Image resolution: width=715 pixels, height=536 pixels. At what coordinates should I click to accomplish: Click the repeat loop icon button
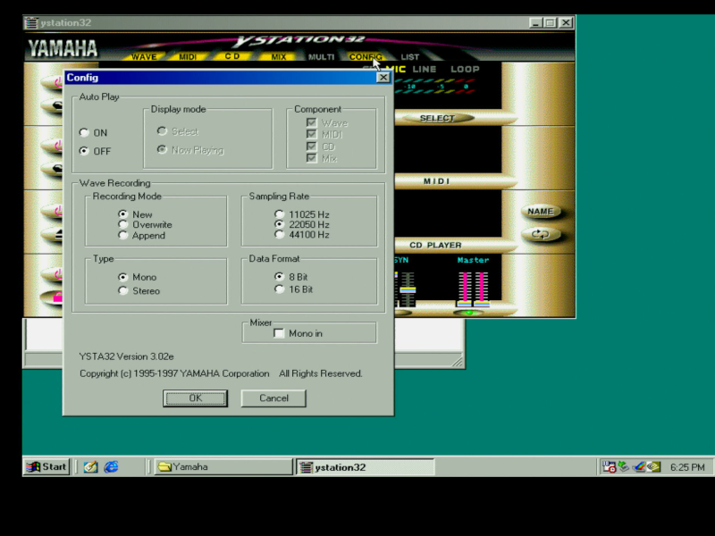(540, 235)
